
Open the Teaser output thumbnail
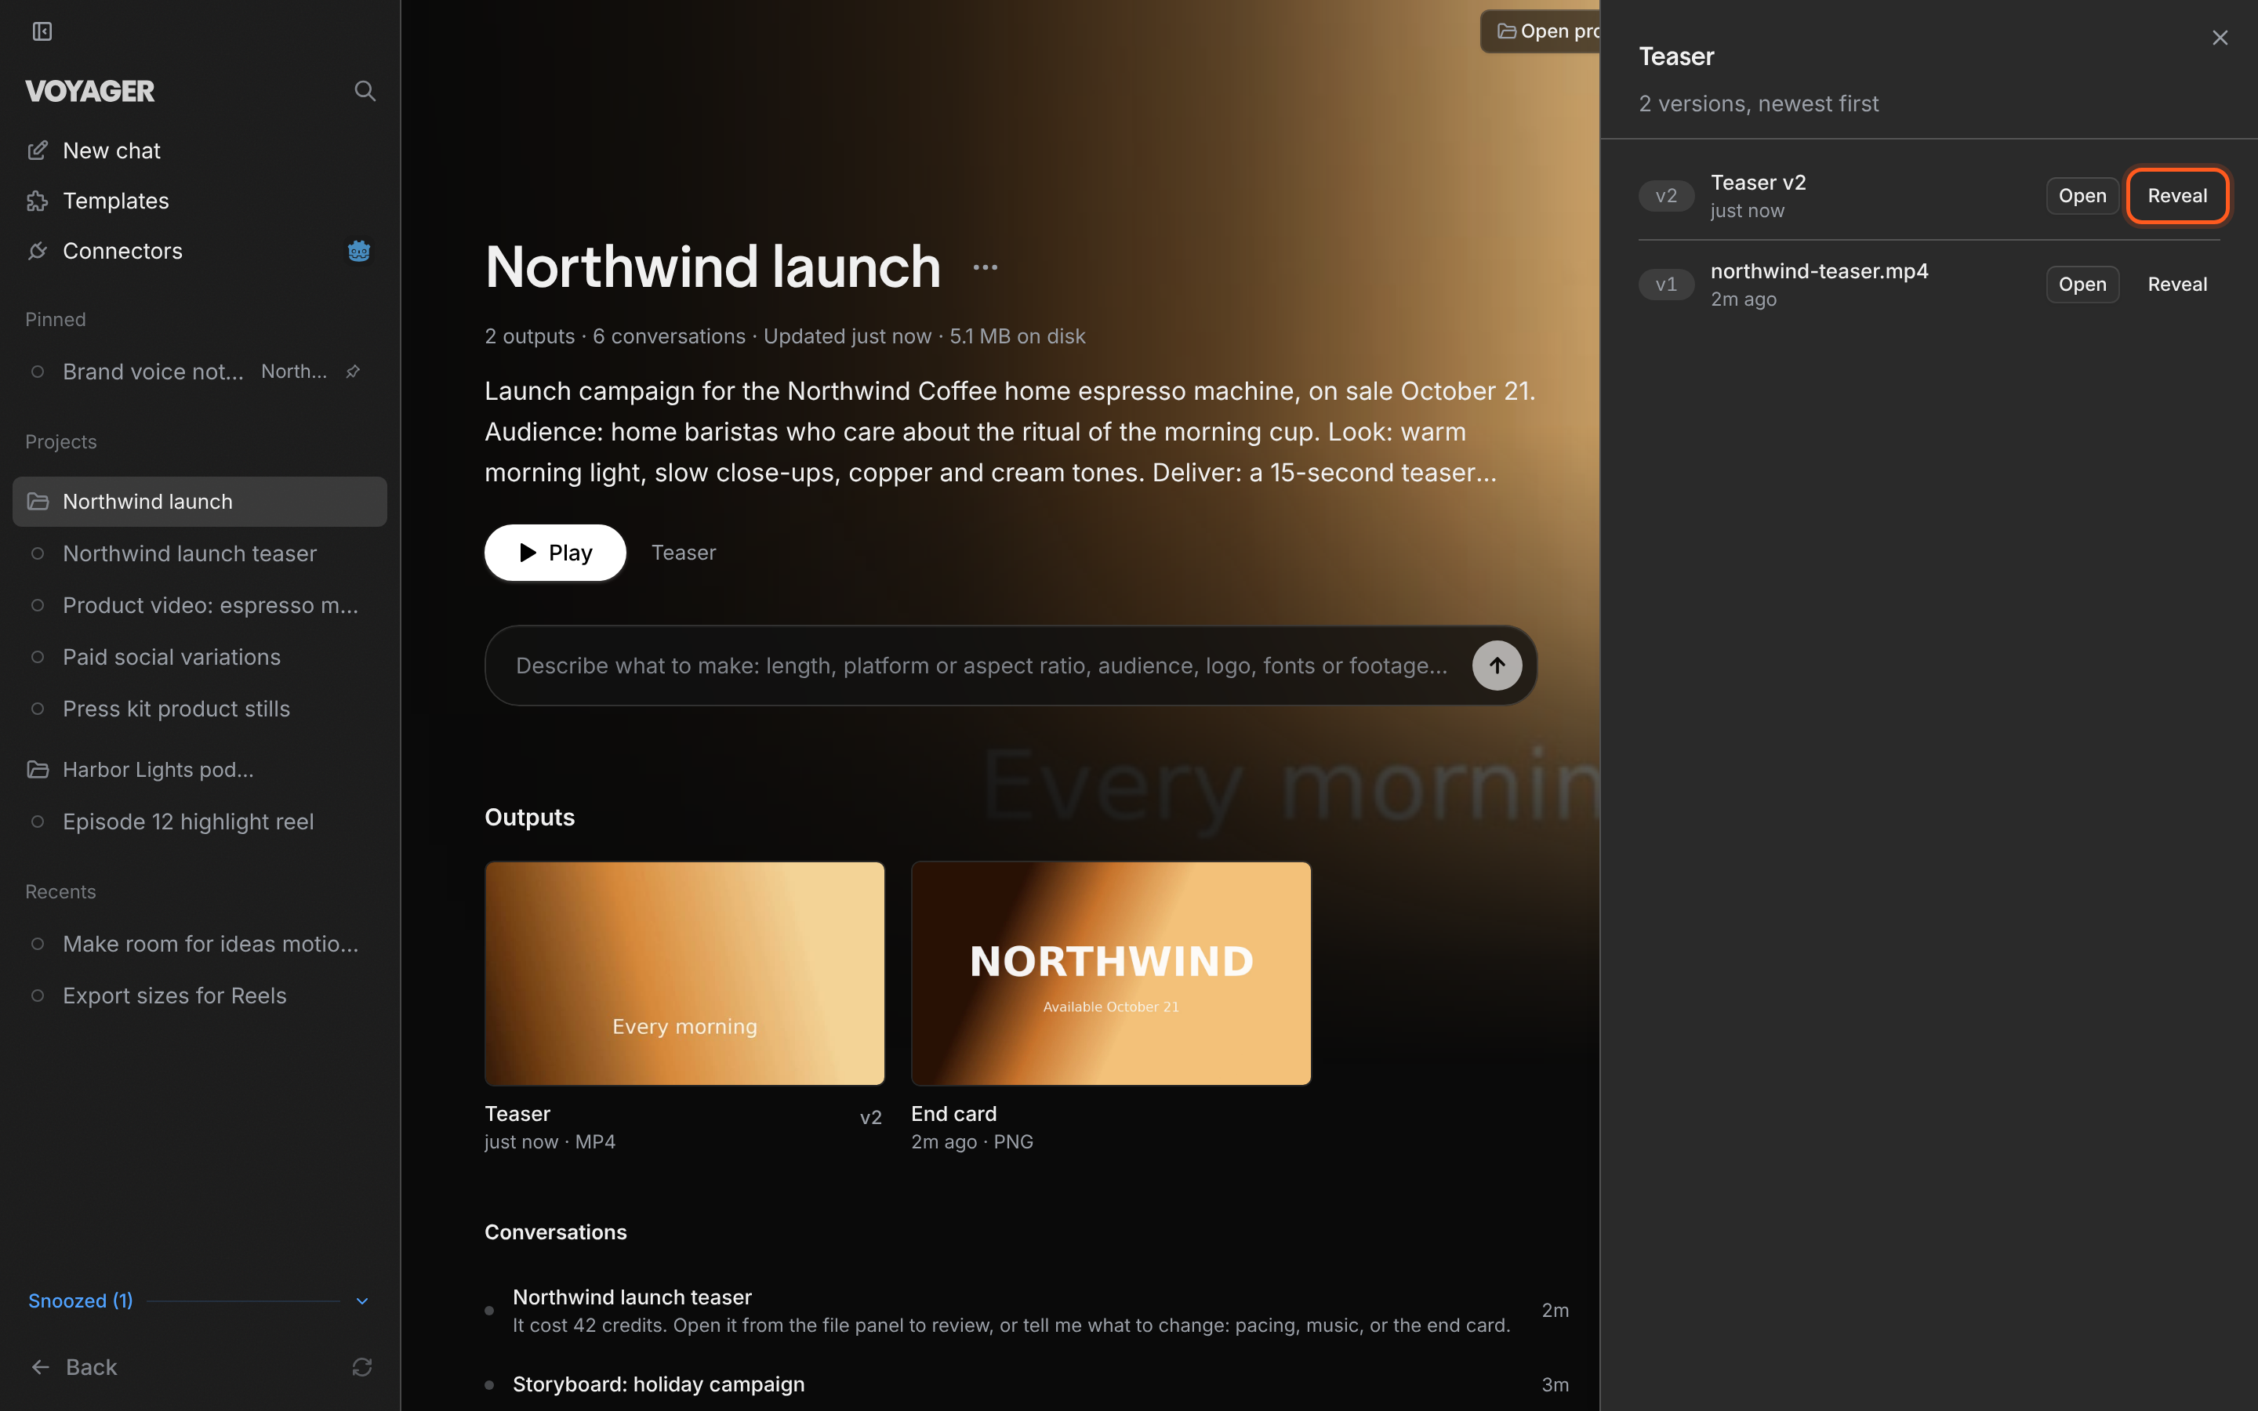coord(685,974)
